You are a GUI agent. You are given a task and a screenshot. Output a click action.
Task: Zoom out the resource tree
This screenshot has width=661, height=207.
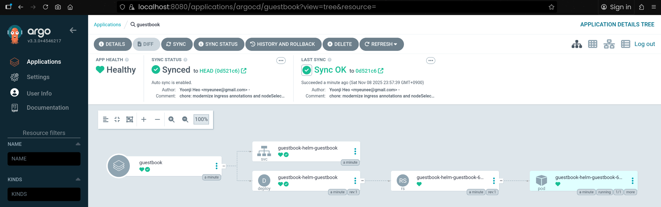tap(185, 120)
